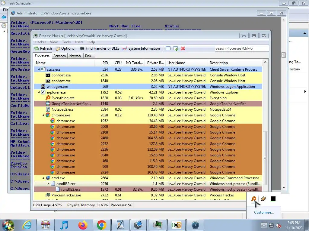The height and width of the screenshot is (231, 309).
Task: Click the ProcessHacker.exe process icon
Action: point(48,195)
